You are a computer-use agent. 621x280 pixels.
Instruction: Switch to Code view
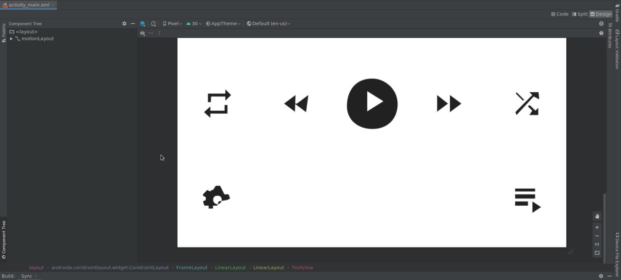coord(560,14)
